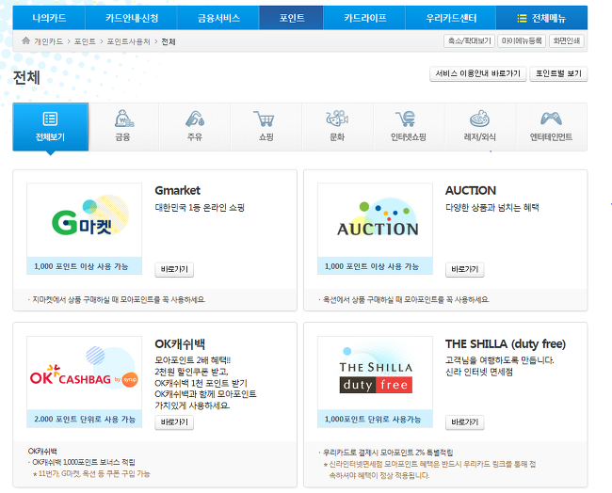
Task: Click 바로가기 button under AUCTION
Action: tap(465, 269)
